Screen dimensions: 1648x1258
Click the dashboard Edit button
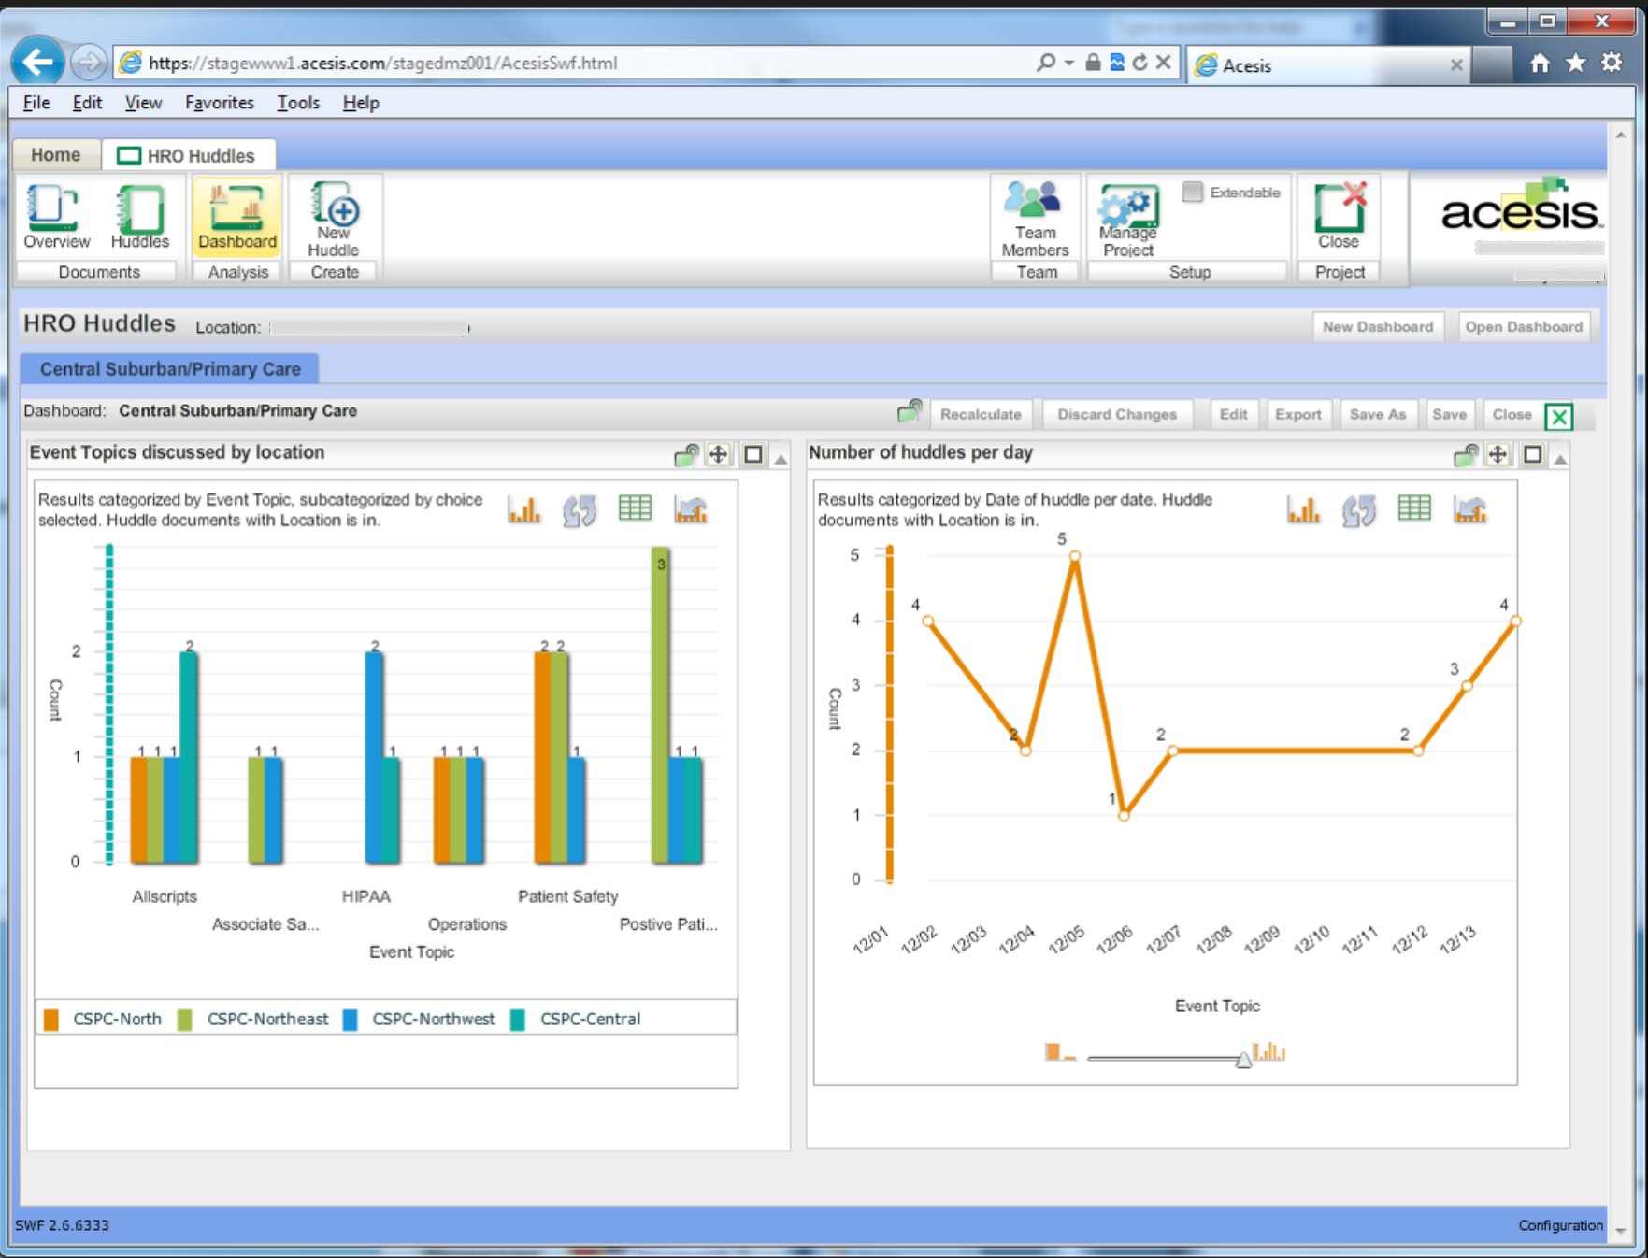pos(1233,414)
